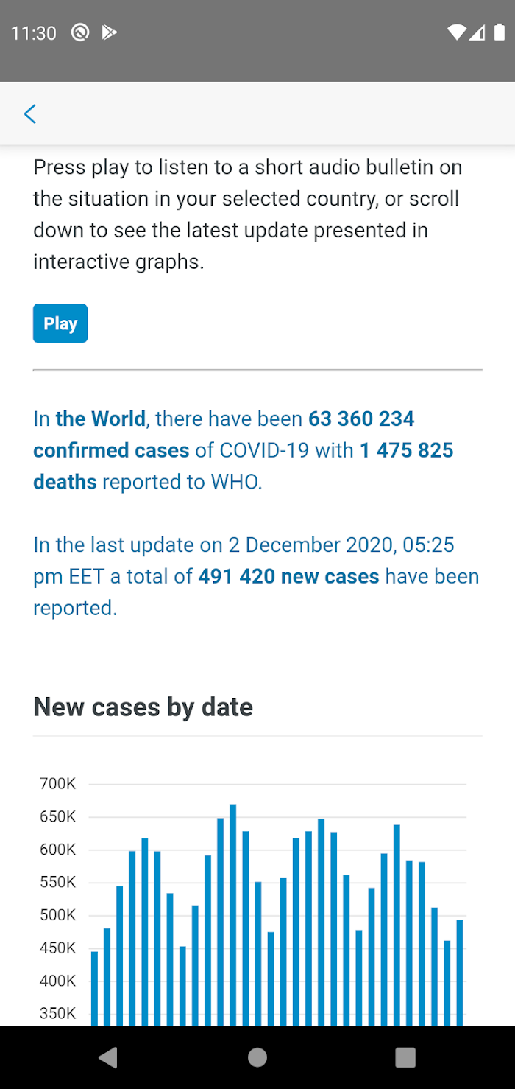The height and width of the screenshot is (1089, 515).
Task: Tap the 700K axis label
Action: pos(57,784)
